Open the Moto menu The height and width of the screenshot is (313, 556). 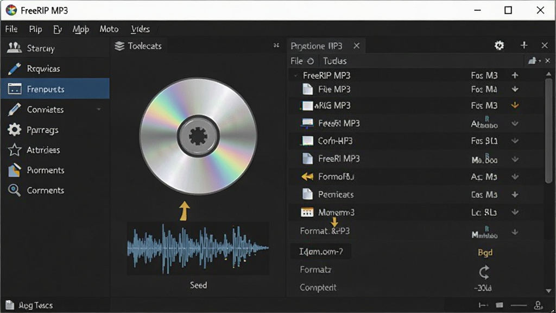[x=109, y=29]
